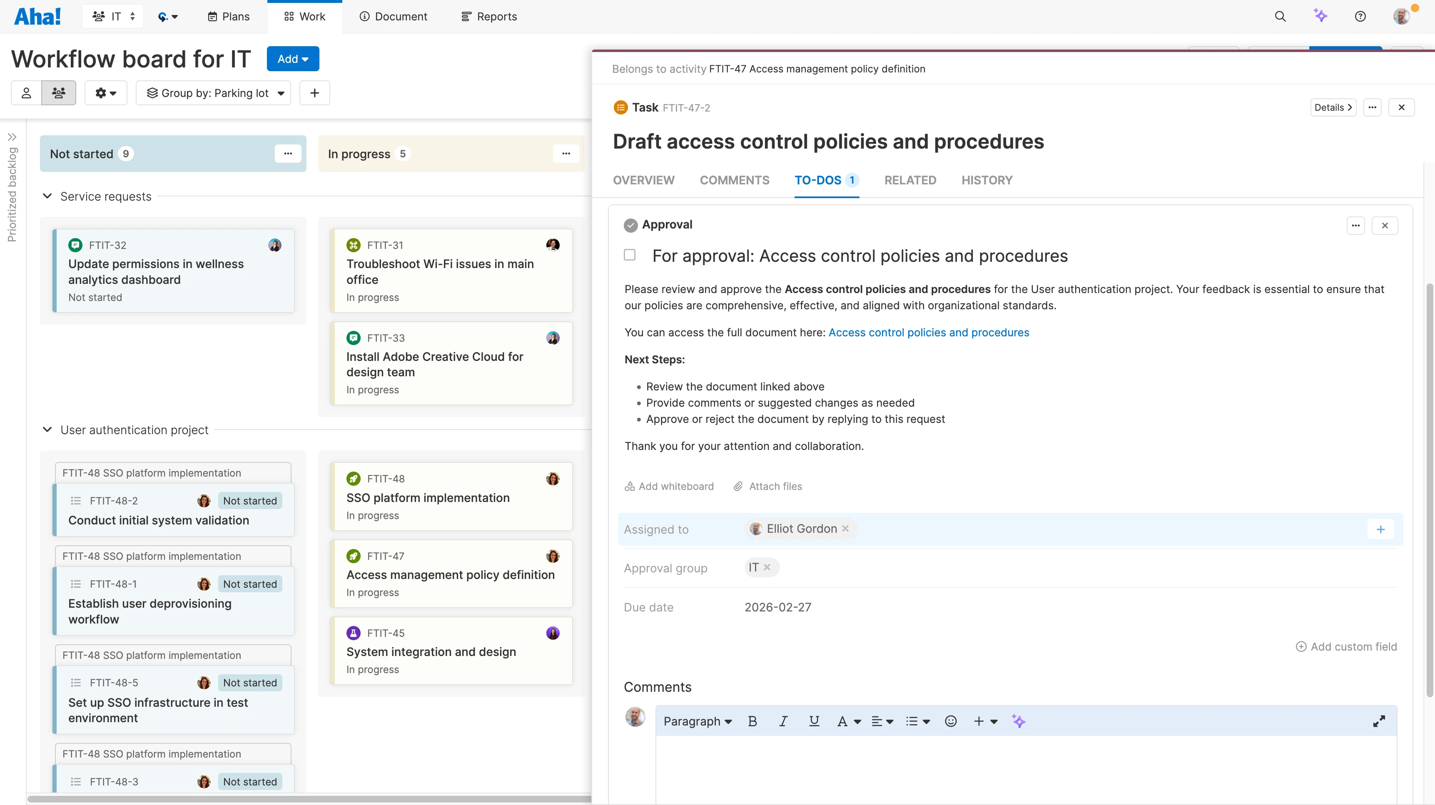Collapse the Service requests section
This screenshot has width=1435, height=805.
point(47,196)
